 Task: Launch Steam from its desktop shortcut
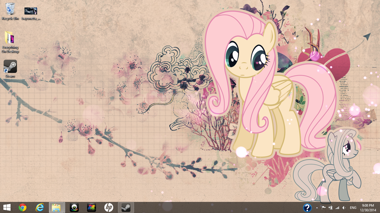pyautogui.click(x=10, y=67)
